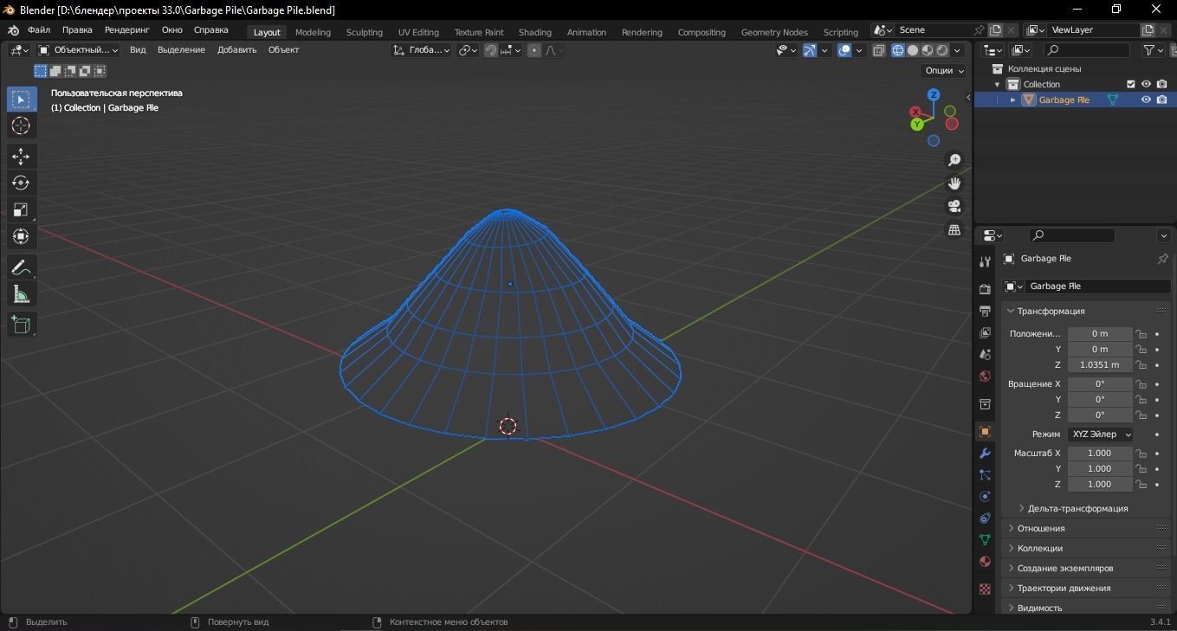Open the Файл menu

[x=39, y=29]
